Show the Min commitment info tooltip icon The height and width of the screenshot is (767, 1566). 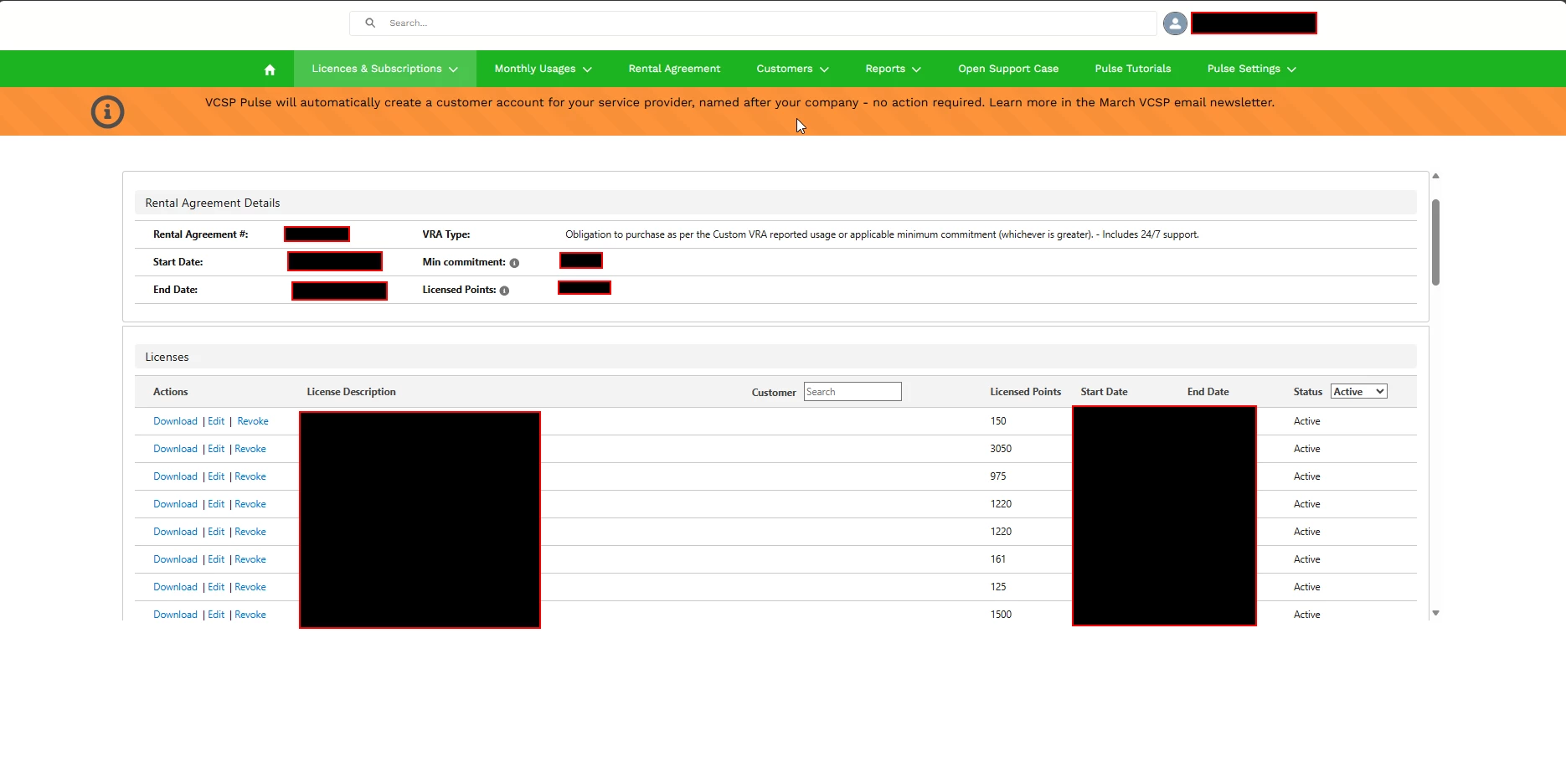(514, 263)
